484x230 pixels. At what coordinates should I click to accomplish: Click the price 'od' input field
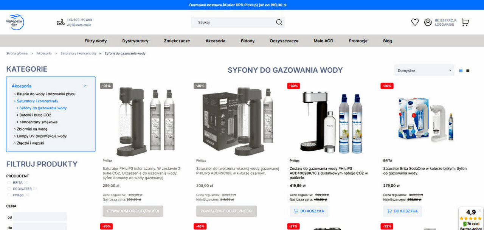pyautogui.click(x=40, y=217)
